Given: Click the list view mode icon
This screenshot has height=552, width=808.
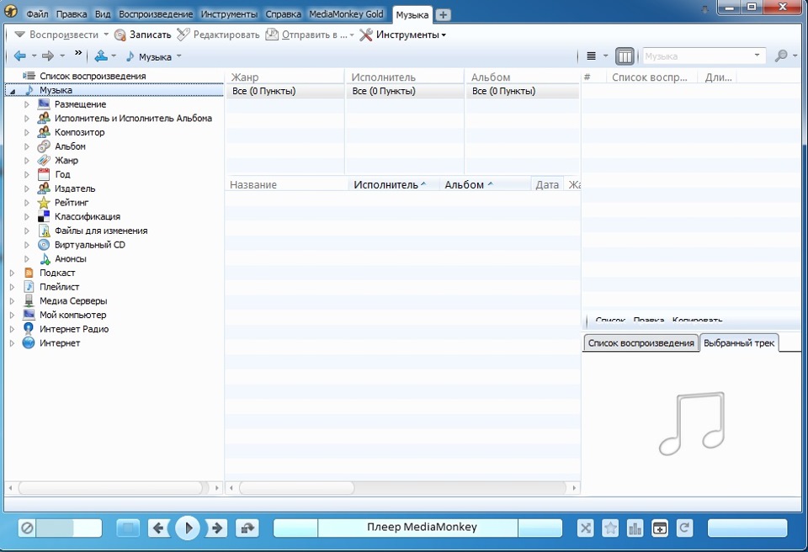Looking at the screenshot, I should pos(592,56).
